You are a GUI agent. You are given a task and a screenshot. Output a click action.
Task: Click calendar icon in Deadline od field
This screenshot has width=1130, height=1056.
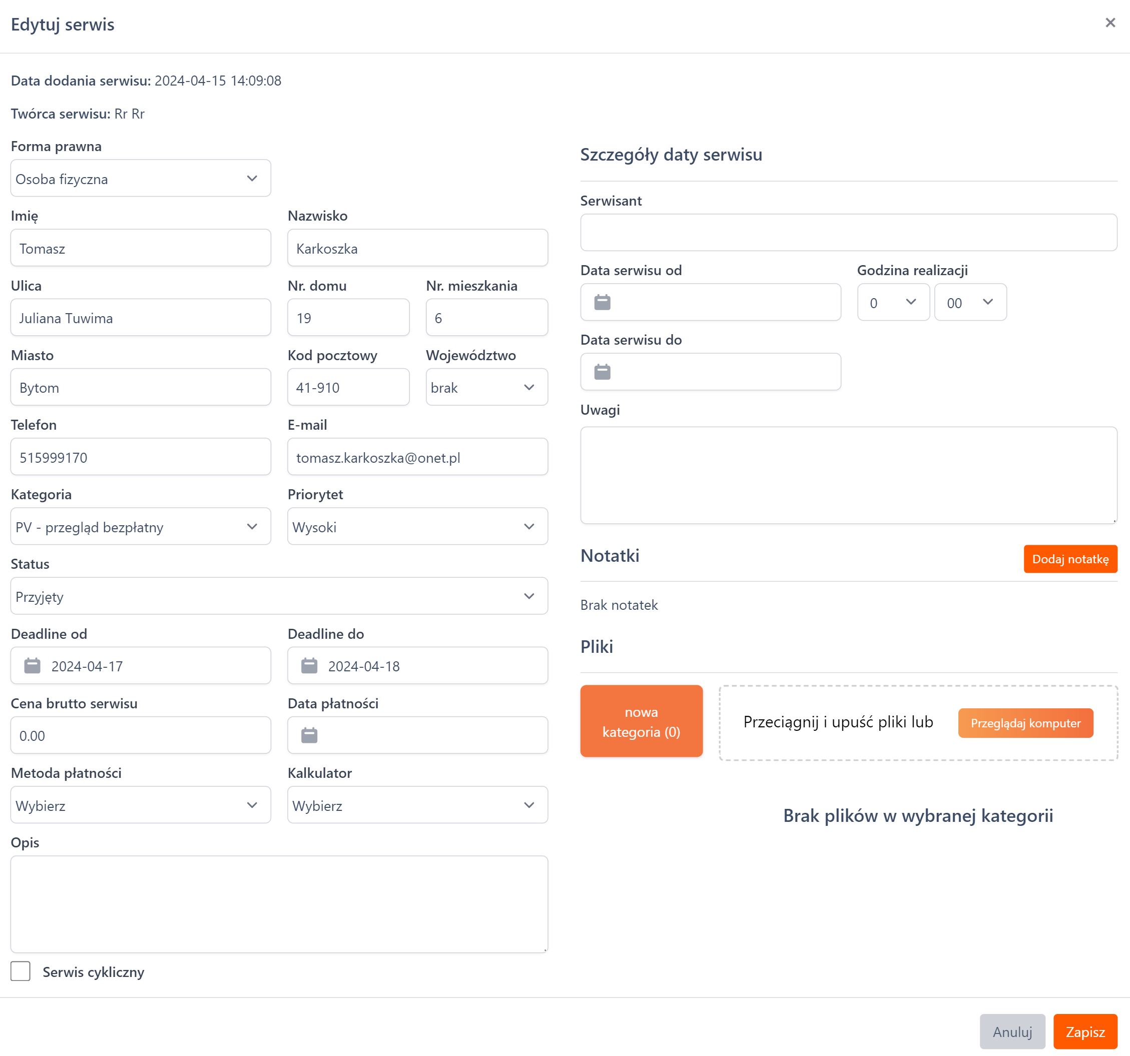tap(33, 666)
